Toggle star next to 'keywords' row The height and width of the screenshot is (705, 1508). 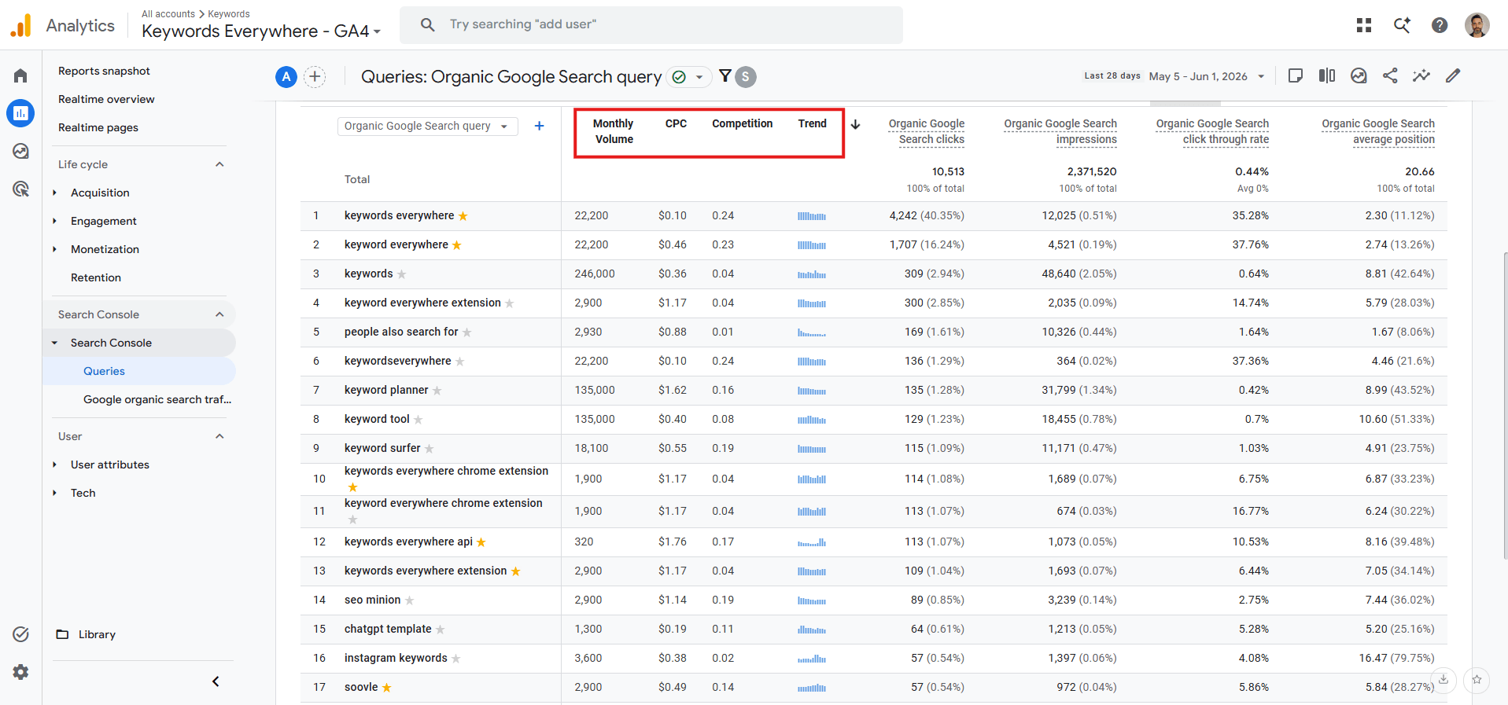click(x=401, y=274)
